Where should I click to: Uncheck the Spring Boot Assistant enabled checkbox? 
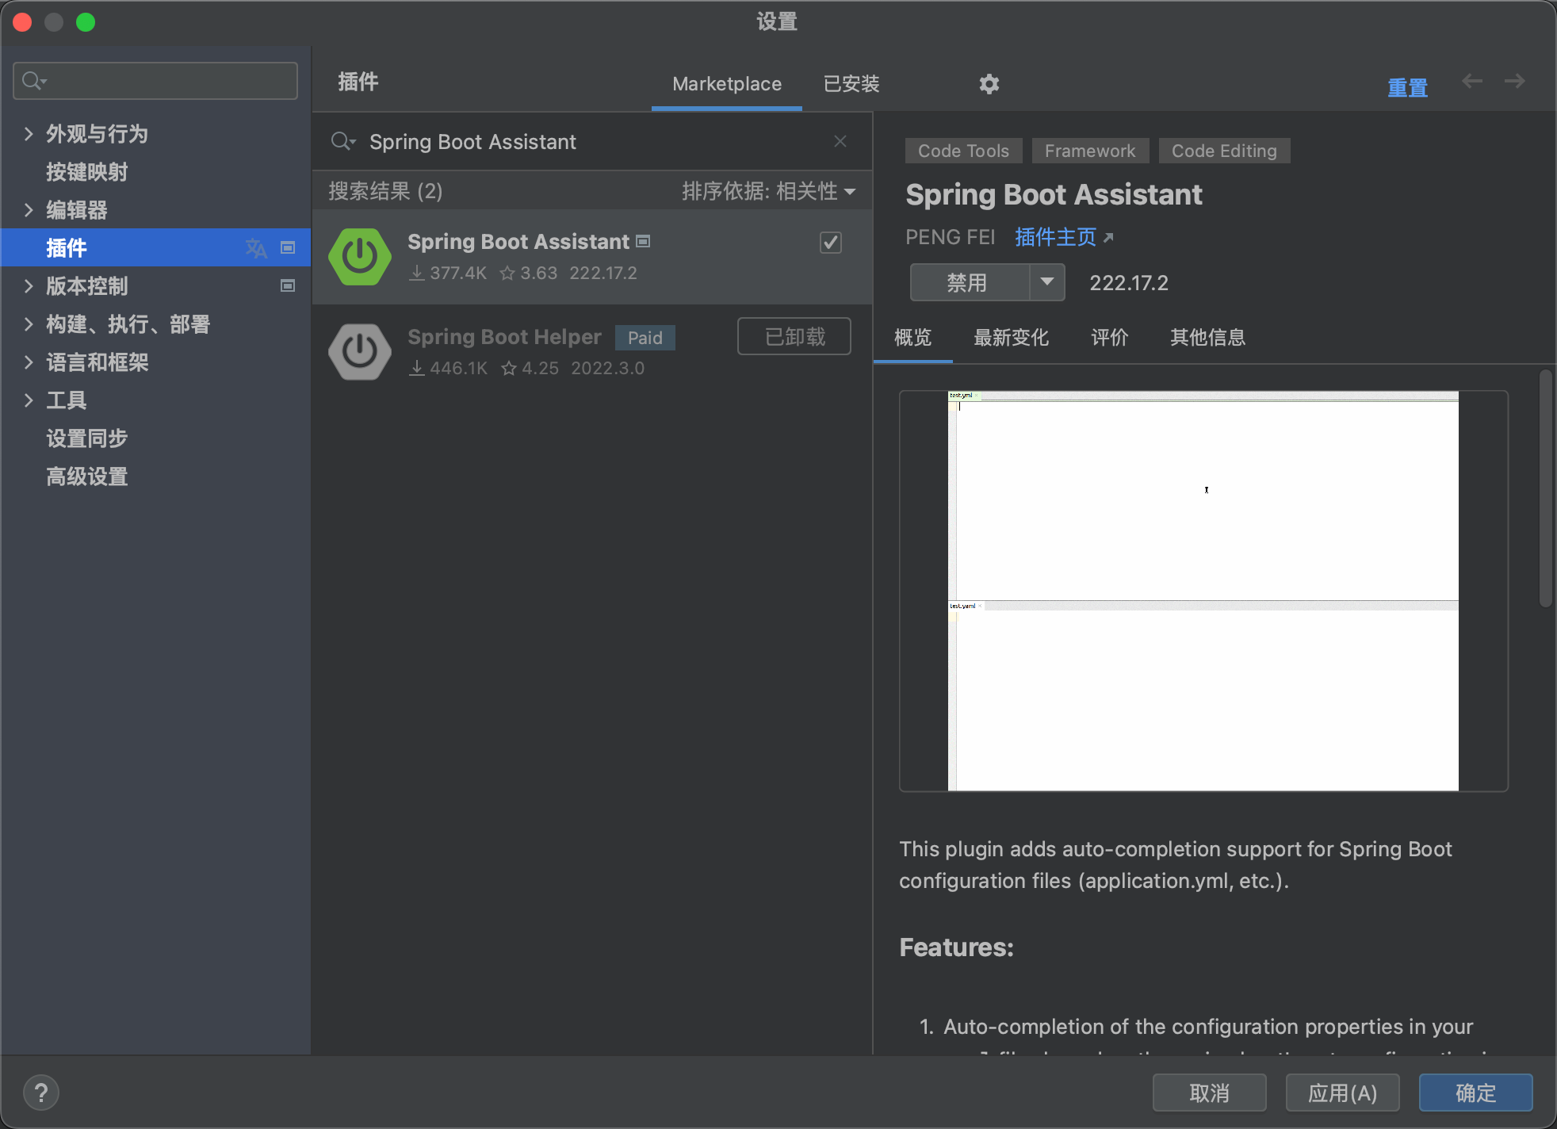click(830, 243)
